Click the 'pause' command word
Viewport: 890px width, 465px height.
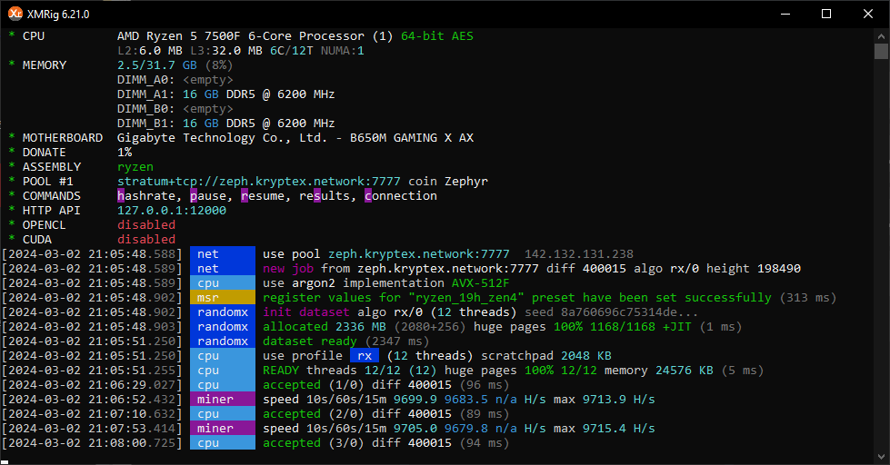[x=208, y=195]
